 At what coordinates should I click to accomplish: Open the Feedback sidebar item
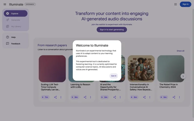point(16,44)
